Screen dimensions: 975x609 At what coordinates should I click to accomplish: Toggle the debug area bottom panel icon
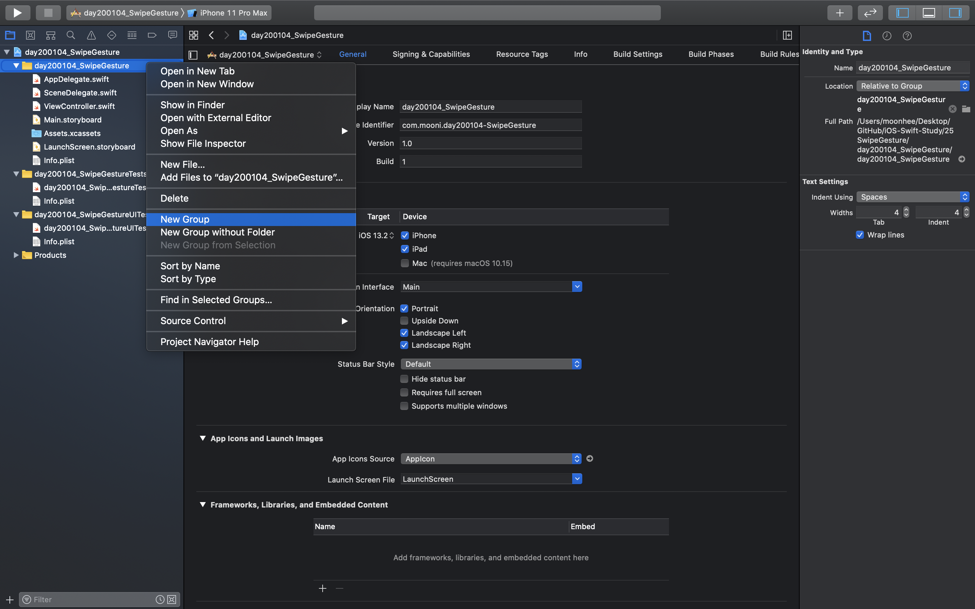tap(929, 13)
